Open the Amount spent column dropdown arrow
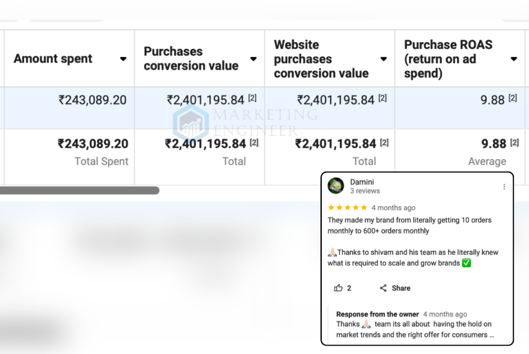The height and width of the screenshot is (354, 529). (x=123, y=59)
